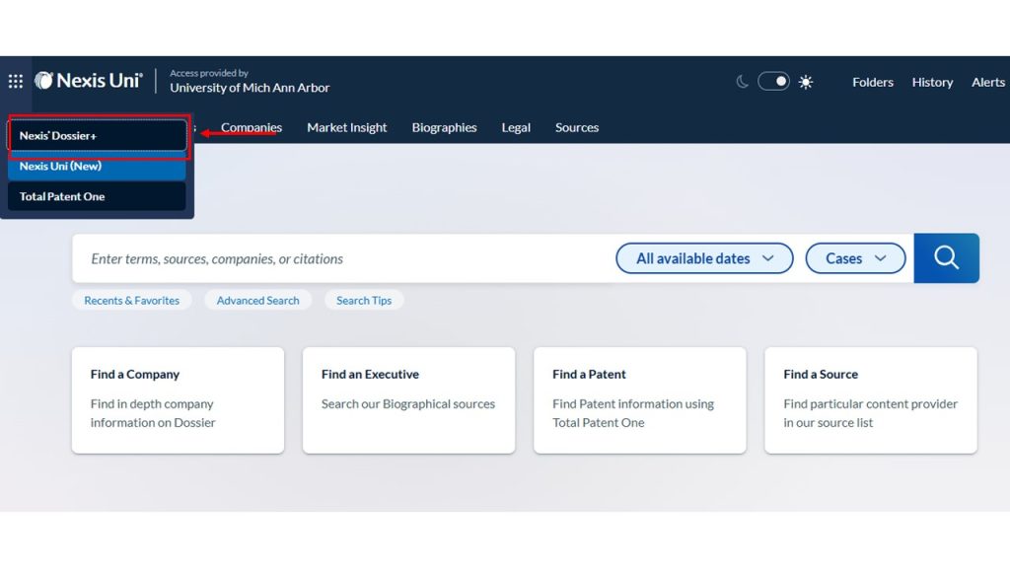Image resolution: width=1010 pixels, height=568 pixels.
Task: Open the Companies nav tab
Action: 252,127
